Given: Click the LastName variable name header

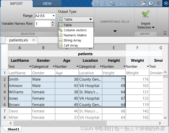Looking at the screenshot, I should coord(20,61).
